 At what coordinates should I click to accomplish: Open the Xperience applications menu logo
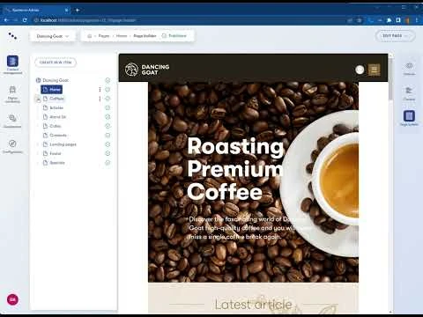click(x=12, y=36)
